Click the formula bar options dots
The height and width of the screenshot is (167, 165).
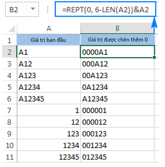pyautogui.click(x=48, y=9)
